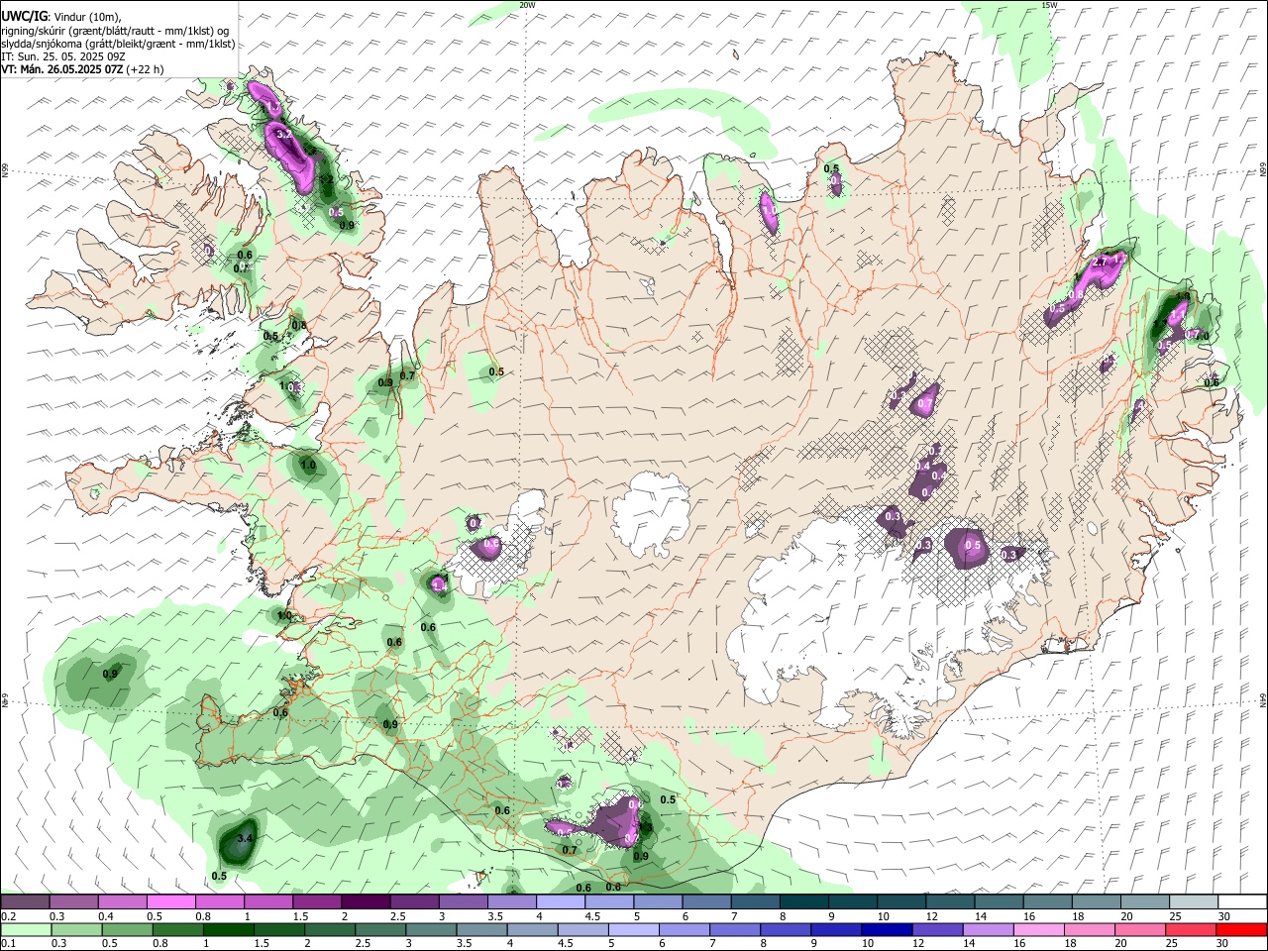Pick the deep plum 2–2.5 snow swatch
1268x951 pixels.
click(x=366, y=902)
